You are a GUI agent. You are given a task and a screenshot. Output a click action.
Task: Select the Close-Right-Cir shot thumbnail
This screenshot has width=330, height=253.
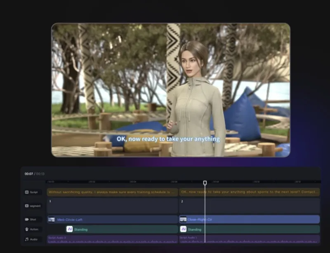point(183,220)
